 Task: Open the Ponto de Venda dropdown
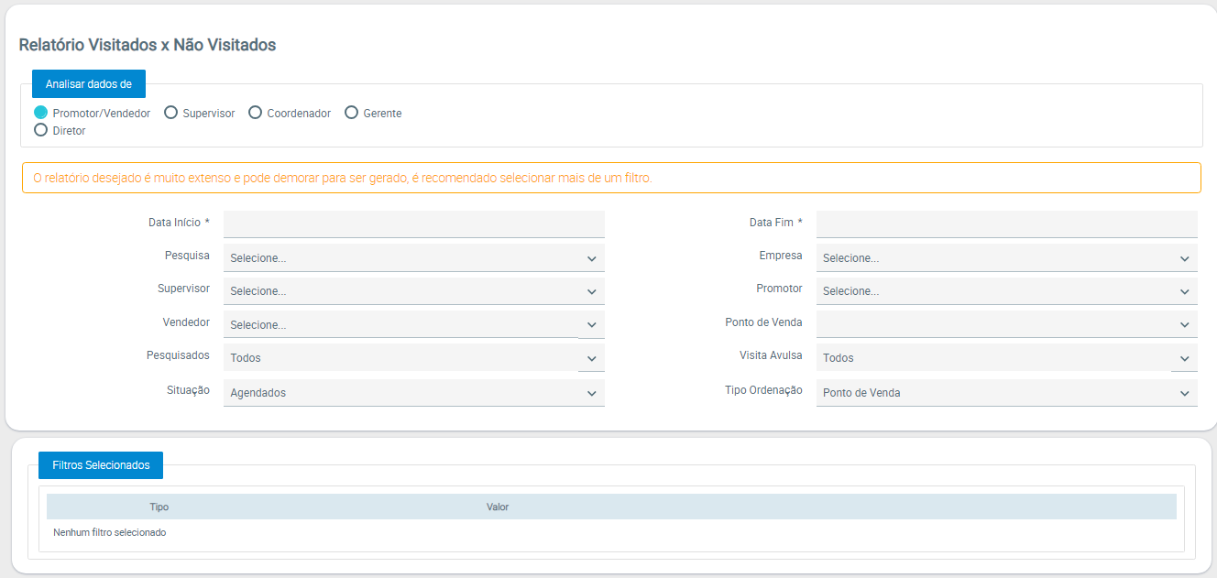point(1006,324)
